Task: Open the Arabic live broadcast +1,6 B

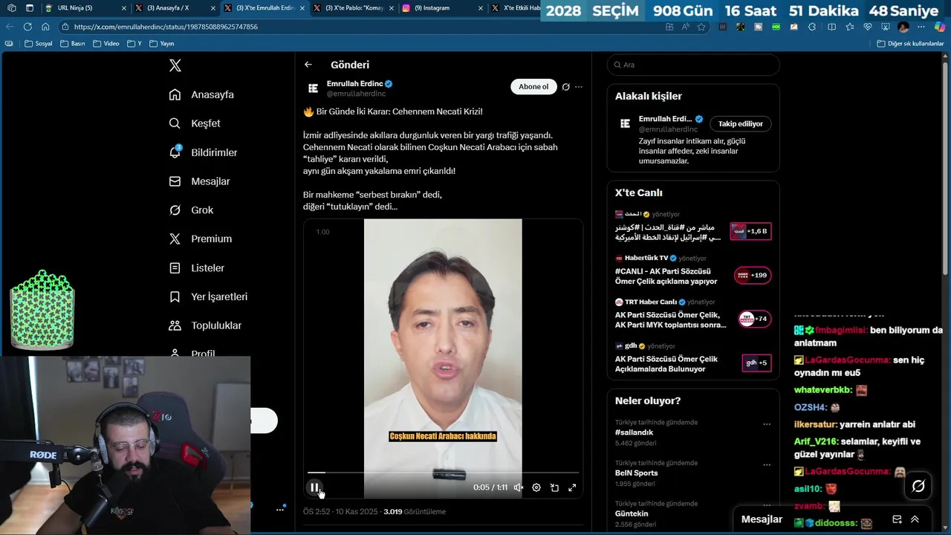Action: pyautogui.click(x=692, y=227)
